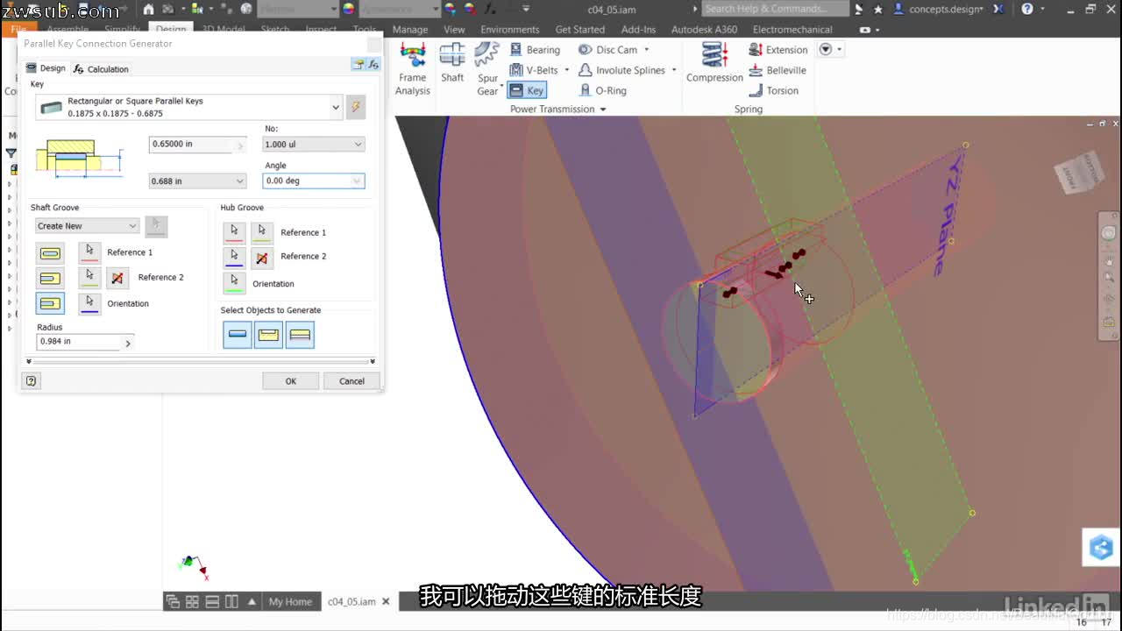Pick Shaft Groove Reference 1 selector

(x=89, y=252)
